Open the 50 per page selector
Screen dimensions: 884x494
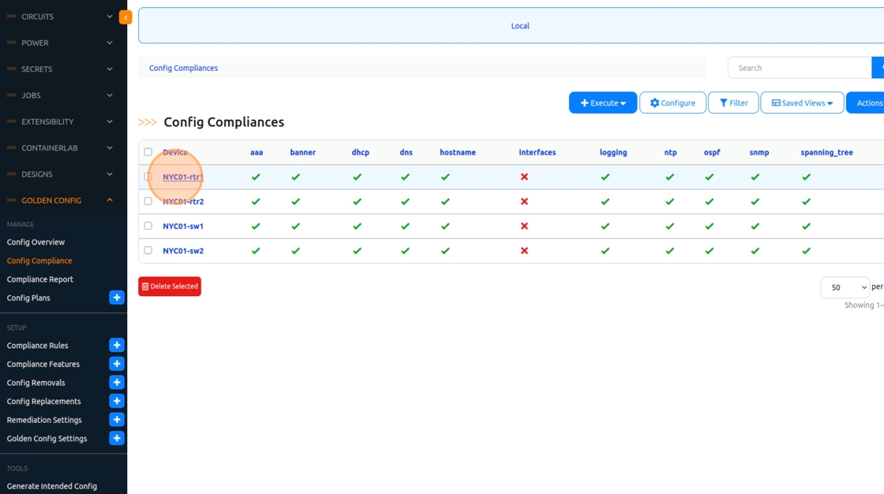click(845, 287)
